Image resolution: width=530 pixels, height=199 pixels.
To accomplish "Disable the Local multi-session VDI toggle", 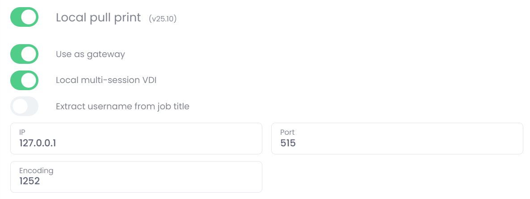I will pos(24,80).
